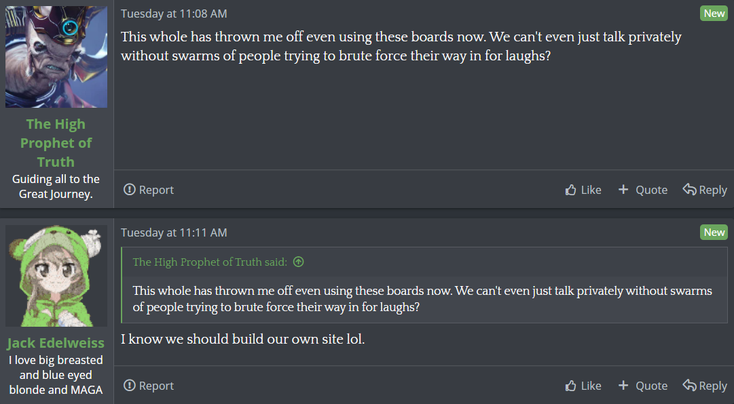This screenshot has width=734, height=404.
Task: Click the Report exclamation icon on Jack Edelweiss's post
Action: tap(129, 385)
